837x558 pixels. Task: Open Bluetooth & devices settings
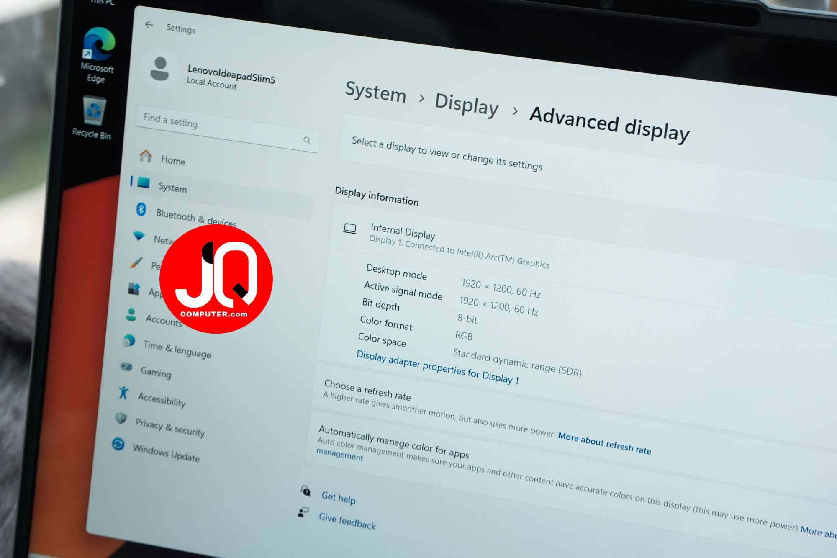(x=196, y=218)
